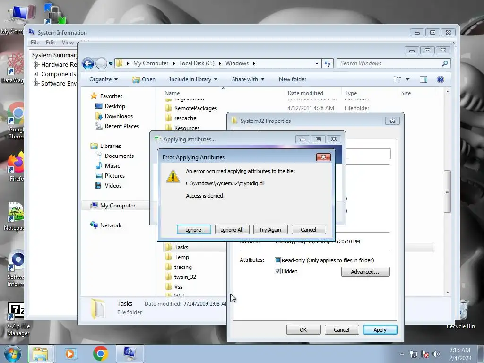Open View menu in System Information
The height and width of the screenshot is (363, 484).
point(68,43)
